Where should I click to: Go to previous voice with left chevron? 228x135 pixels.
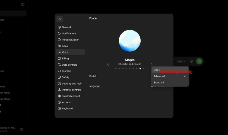108,64
